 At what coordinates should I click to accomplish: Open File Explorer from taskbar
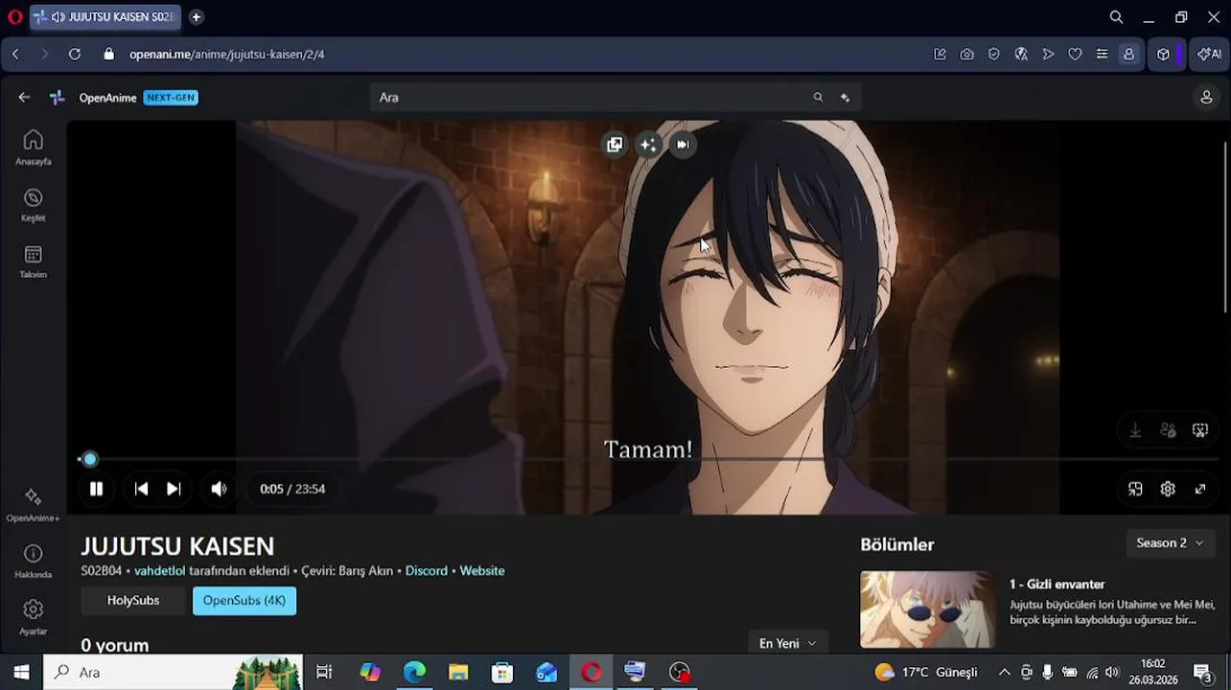coord(458,672)
